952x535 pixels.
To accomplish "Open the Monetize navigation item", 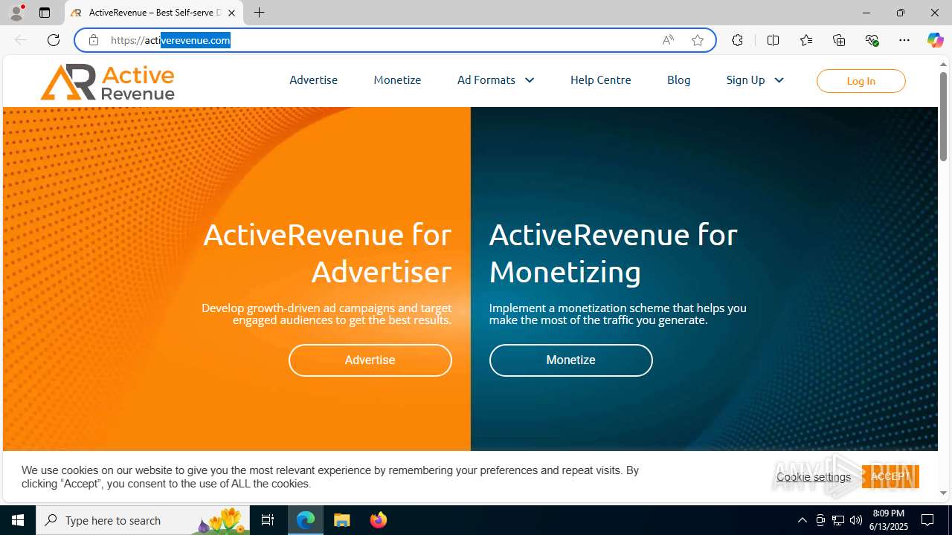I will (x=397, y=80).
